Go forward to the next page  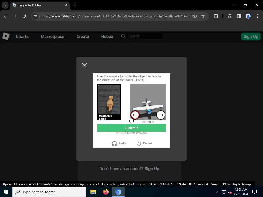[15, 16]
